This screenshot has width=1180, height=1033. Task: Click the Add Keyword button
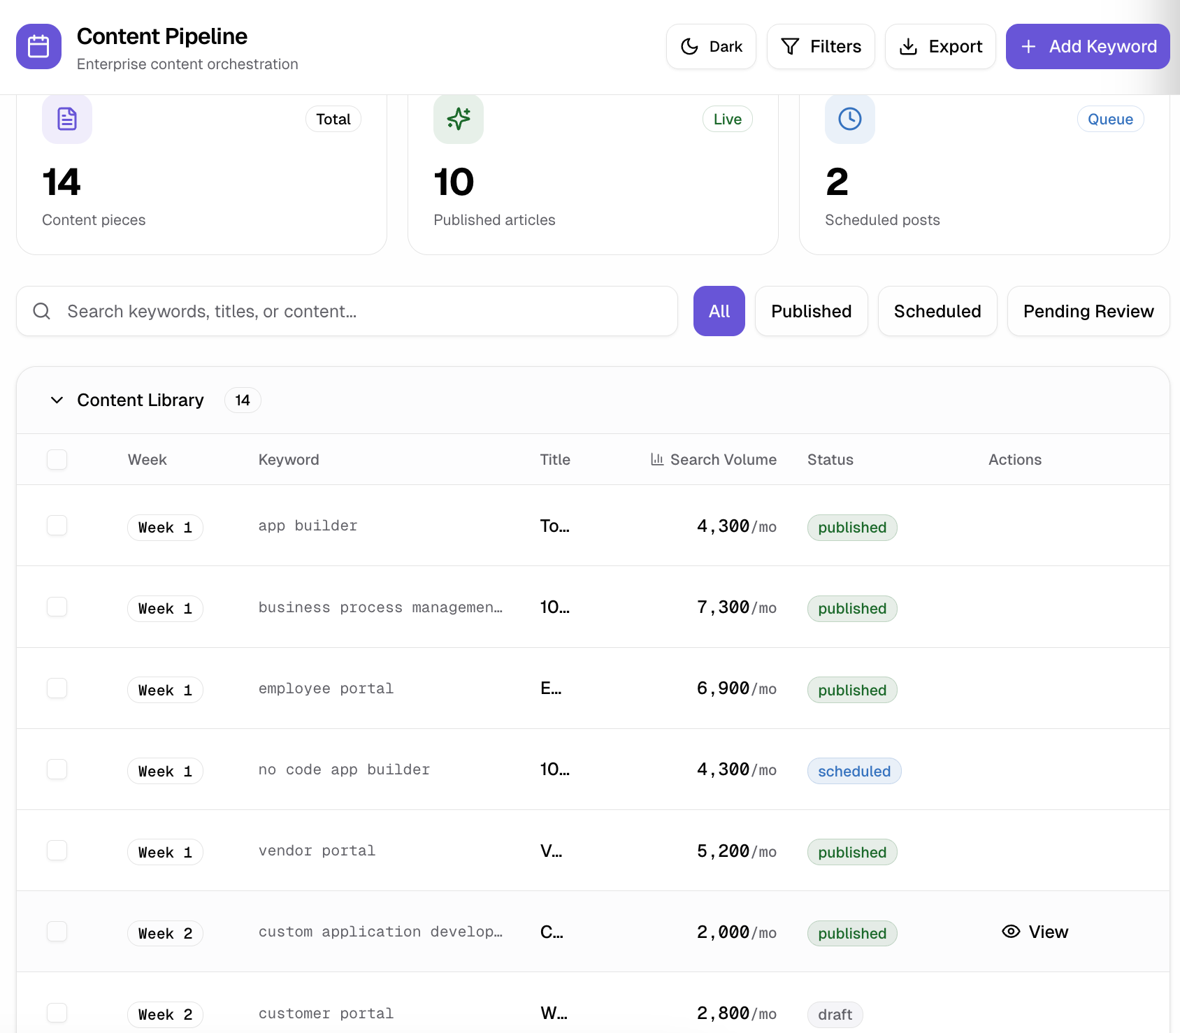[x=1087, y=46]
